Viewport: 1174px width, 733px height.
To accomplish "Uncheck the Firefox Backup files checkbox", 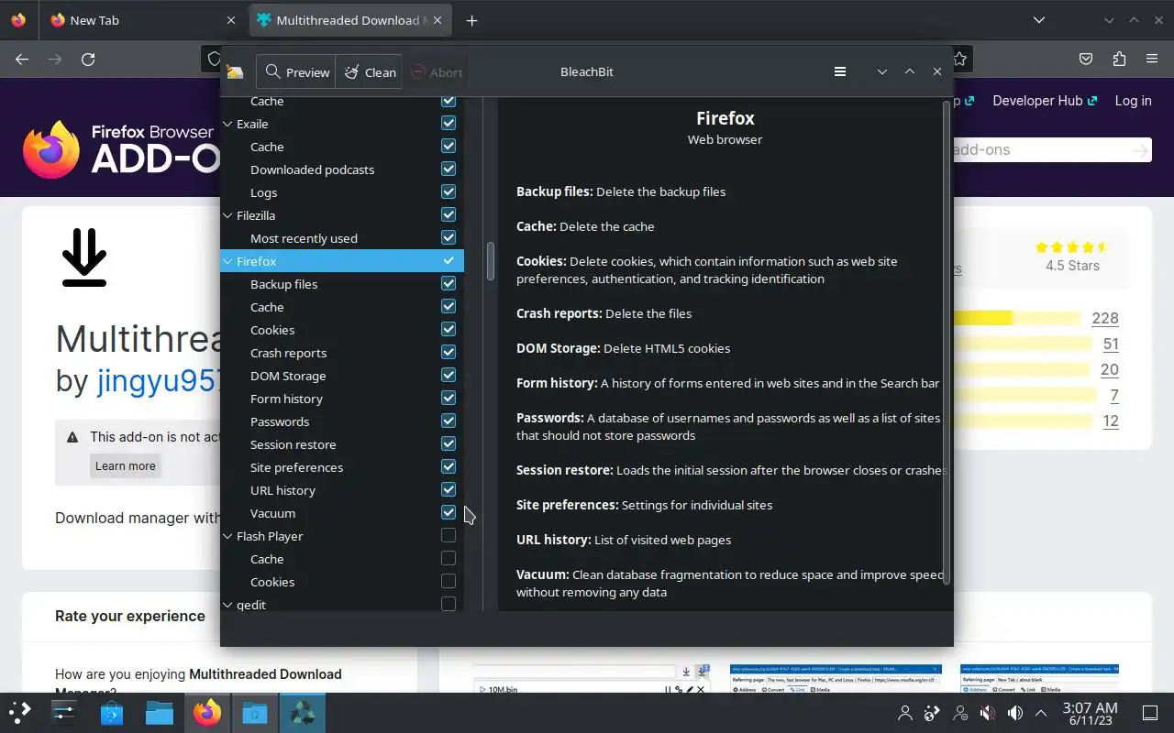I will point(449,283).
